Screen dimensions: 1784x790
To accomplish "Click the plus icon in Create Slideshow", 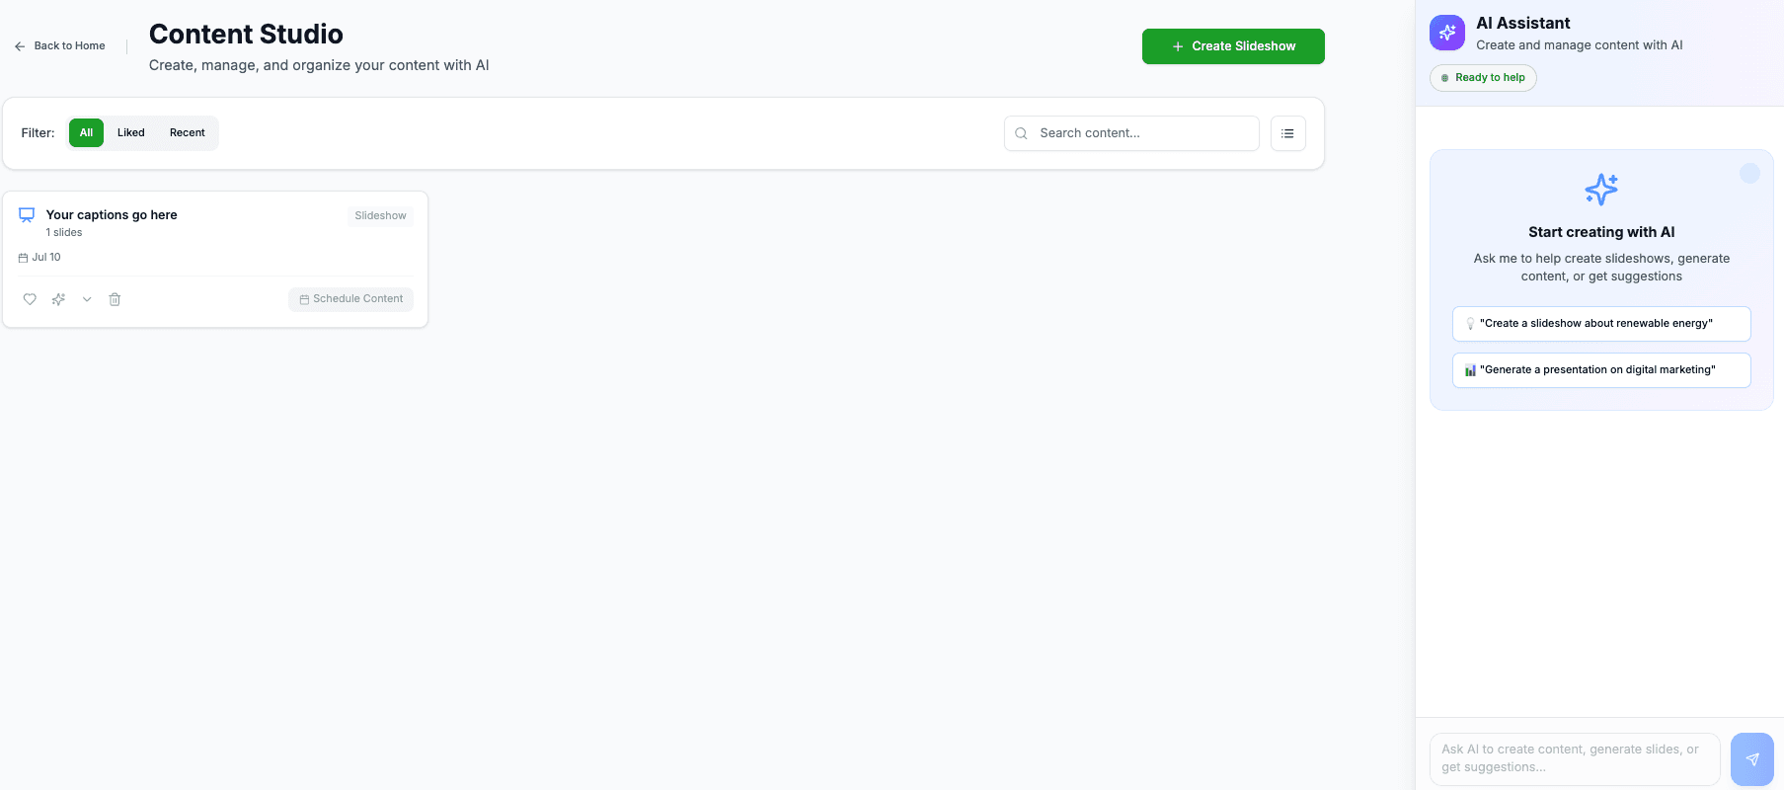I will click(1178, 46).
